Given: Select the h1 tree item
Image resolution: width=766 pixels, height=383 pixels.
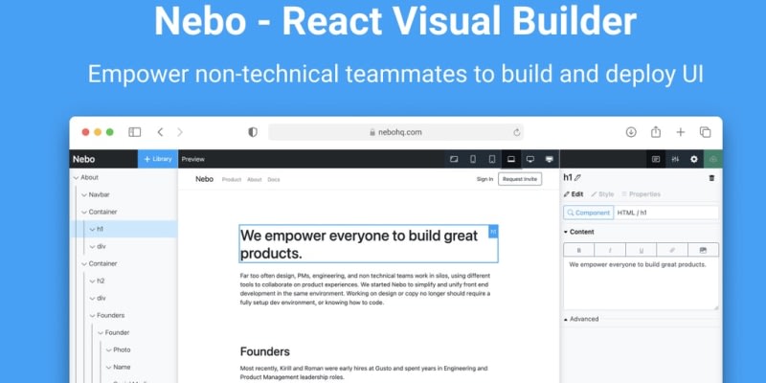Looking at the screenshot, I should (x=124, y=229).
